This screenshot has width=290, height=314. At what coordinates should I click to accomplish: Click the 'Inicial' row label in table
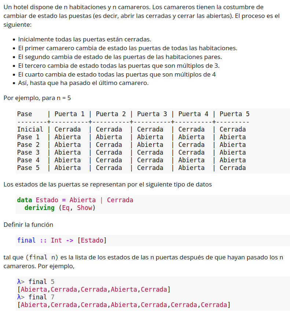tap(30, 129)
